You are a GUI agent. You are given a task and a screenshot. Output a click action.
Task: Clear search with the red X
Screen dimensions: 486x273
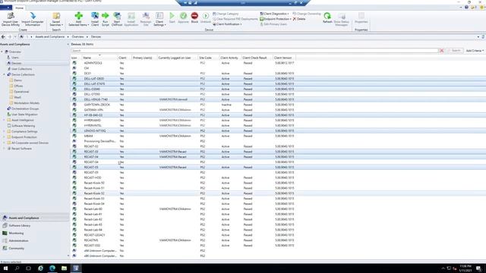(442, 51)
